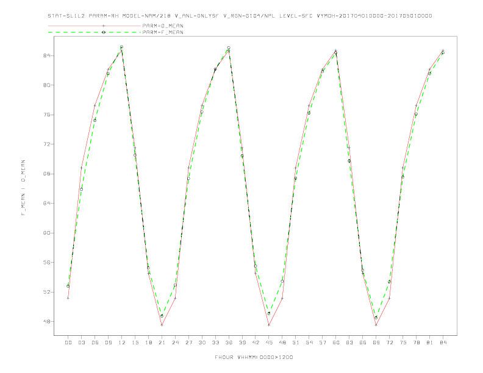Image resolution: width=483 pixels, height=373 pixels.
Task: Click the PARM=F_MEAN legend label
Action: [163, 32]
